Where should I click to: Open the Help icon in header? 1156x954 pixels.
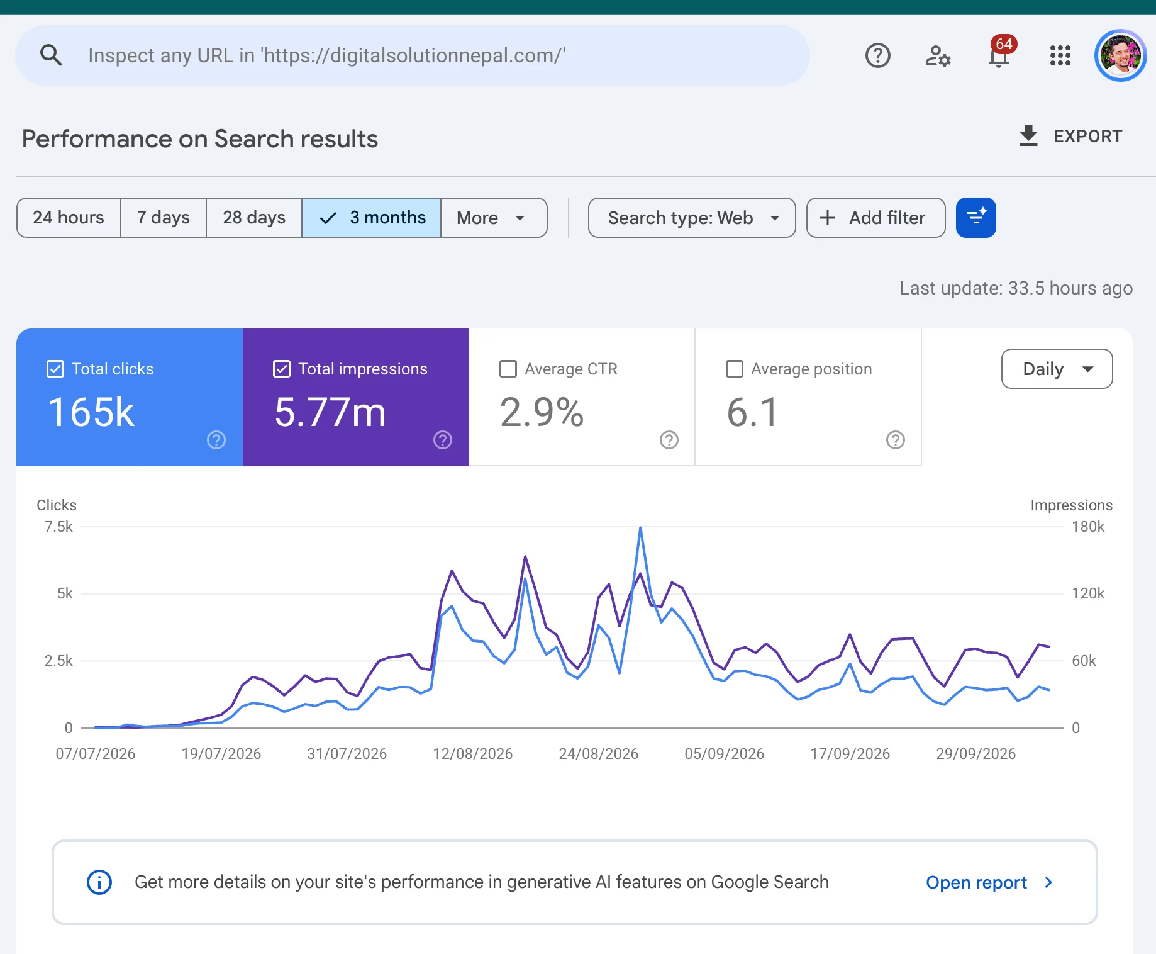[877, 55]
